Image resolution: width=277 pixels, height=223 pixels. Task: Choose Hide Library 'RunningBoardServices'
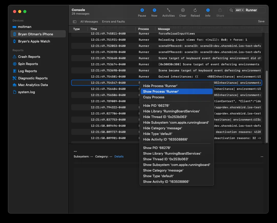point(177,111)
